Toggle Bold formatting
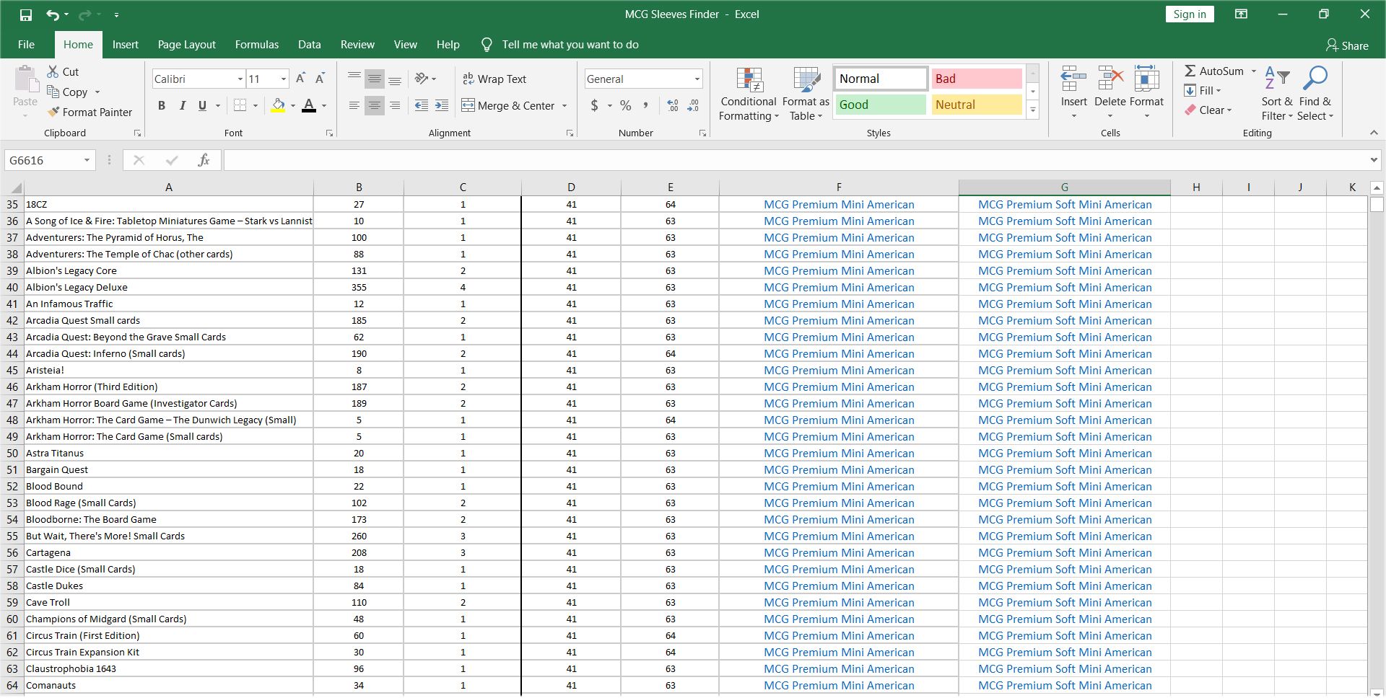The width and height of the screenshot is (1386, 698). 162,105
